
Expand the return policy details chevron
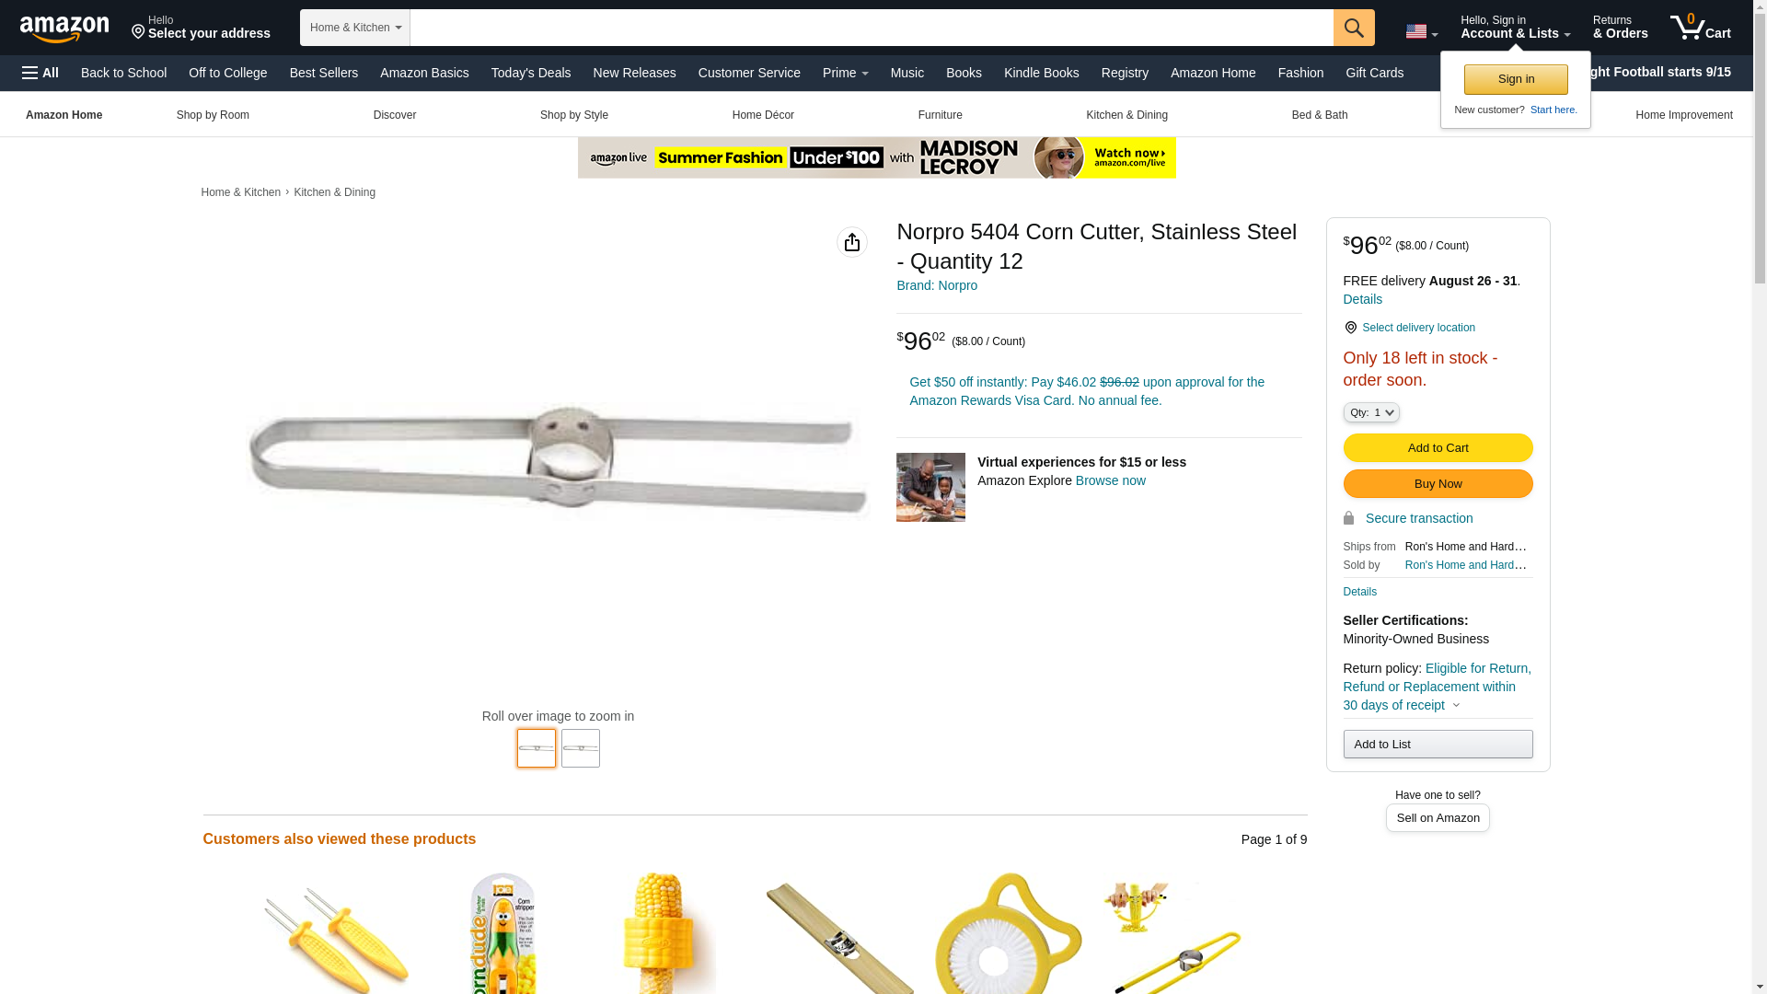point(1456,706)
